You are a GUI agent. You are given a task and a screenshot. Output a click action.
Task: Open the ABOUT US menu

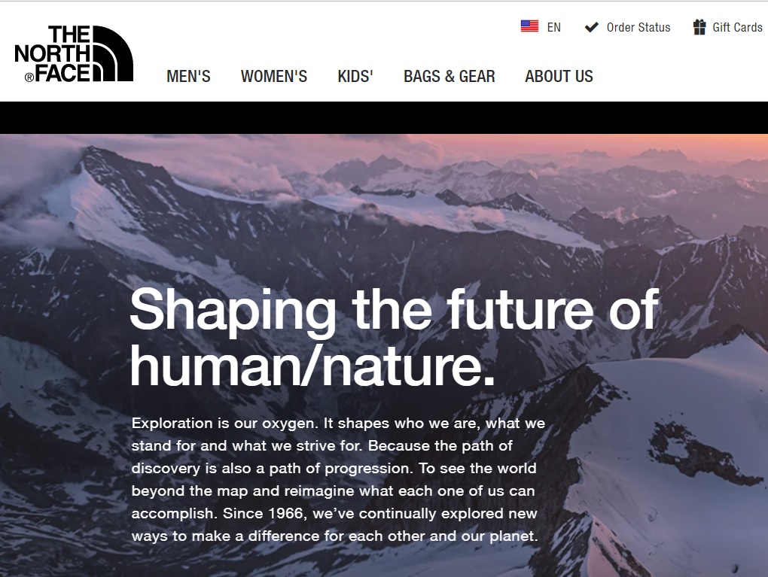(559, 76)
